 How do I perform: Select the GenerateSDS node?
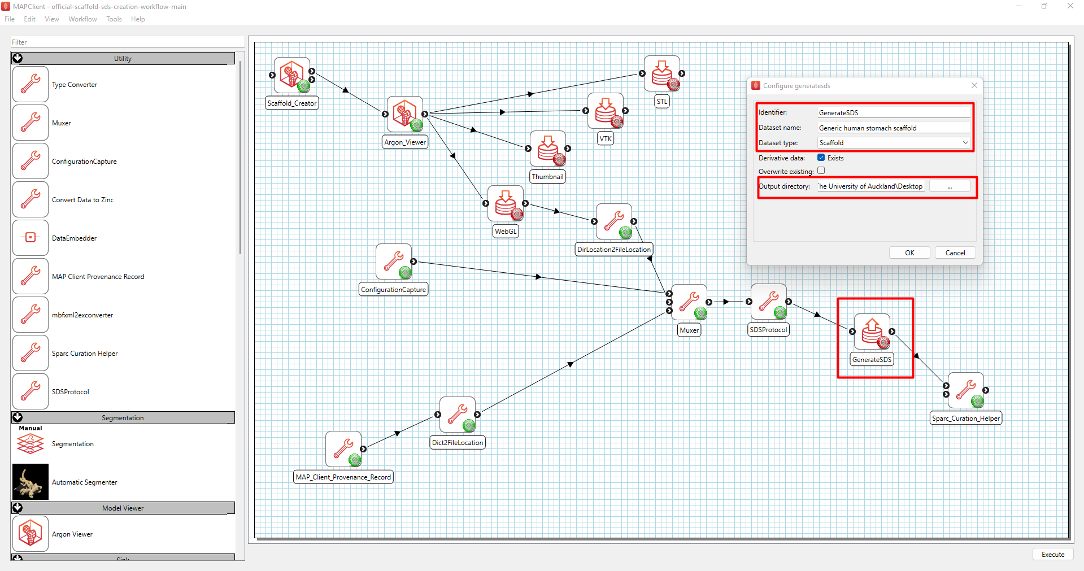[x=872, y=332]
